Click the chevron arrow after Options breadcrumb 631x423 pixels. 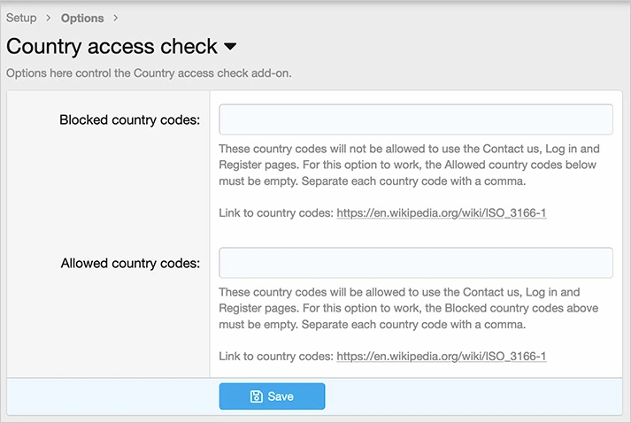(x=116, y=19)
